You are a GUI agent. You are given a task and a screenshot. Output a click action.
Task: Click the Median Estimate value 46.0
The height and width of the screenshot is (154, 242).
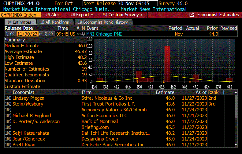point(82,46)
